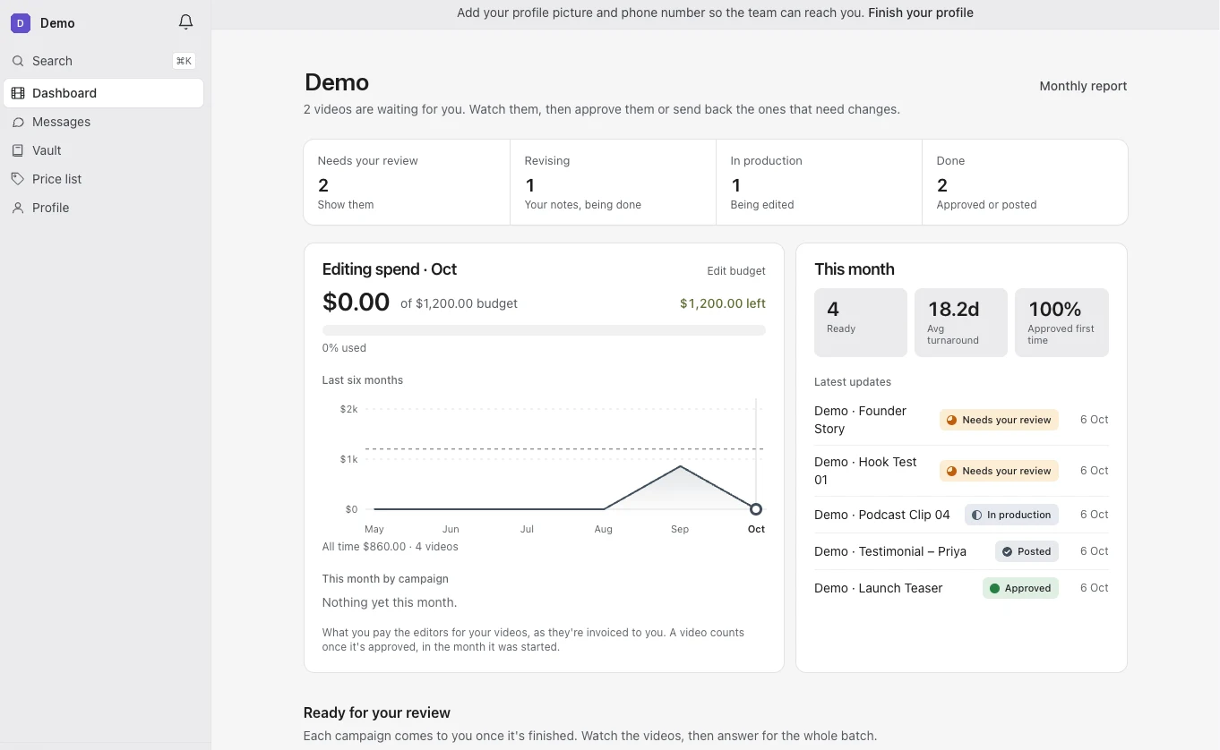Open the In production status card
The width and height of the screenshot is (1220, 750).
(x=819, y=182)
